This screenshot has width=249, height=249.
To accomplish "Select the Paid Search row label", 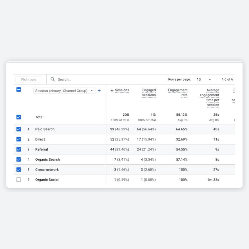I will tap(45, 129).
